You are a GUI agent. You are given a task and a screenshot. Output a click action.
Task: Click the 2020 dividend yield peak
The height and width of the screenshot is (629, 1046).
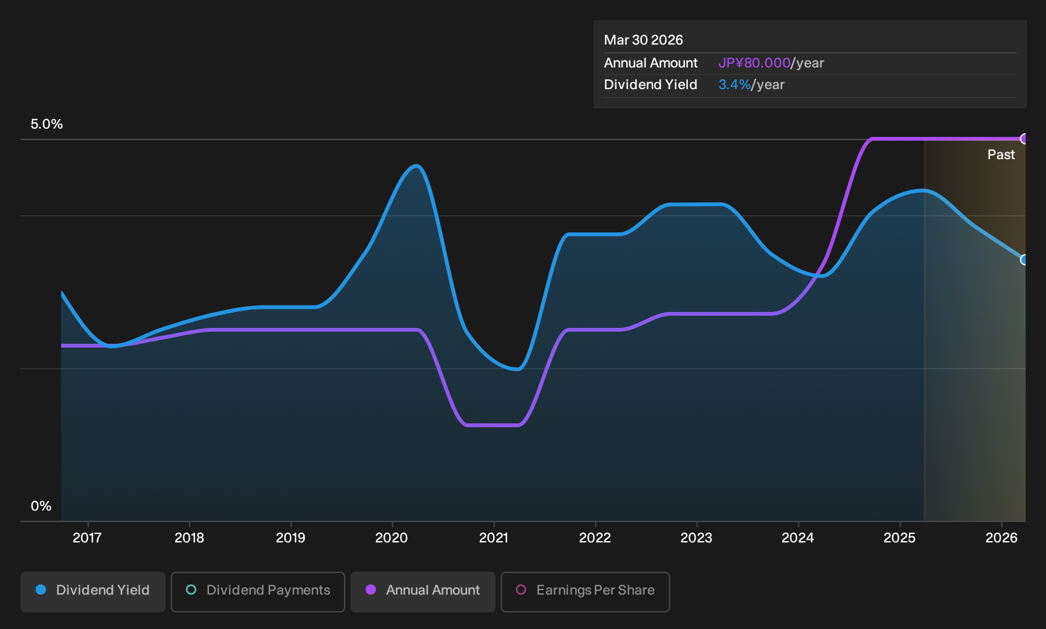416,166
